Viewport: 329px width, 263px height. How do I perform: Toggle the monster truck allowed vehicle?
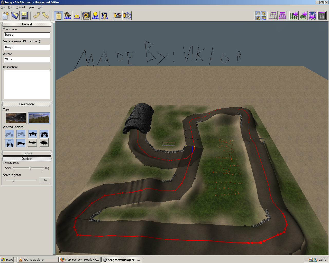click(44, 134)
